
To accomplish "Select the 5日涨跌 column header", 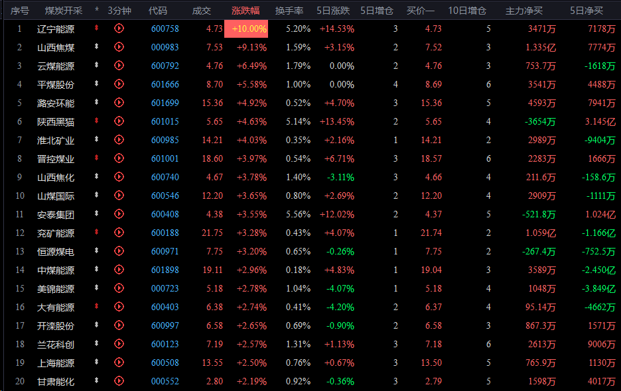I will click(x=335, y=11).
